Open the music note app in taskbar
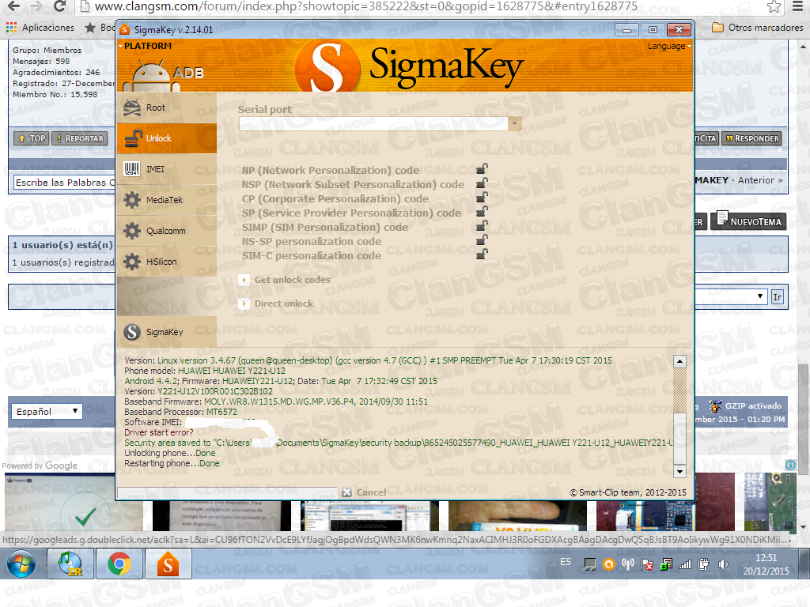This screenshot has height=607, width=810. [70, 564]
